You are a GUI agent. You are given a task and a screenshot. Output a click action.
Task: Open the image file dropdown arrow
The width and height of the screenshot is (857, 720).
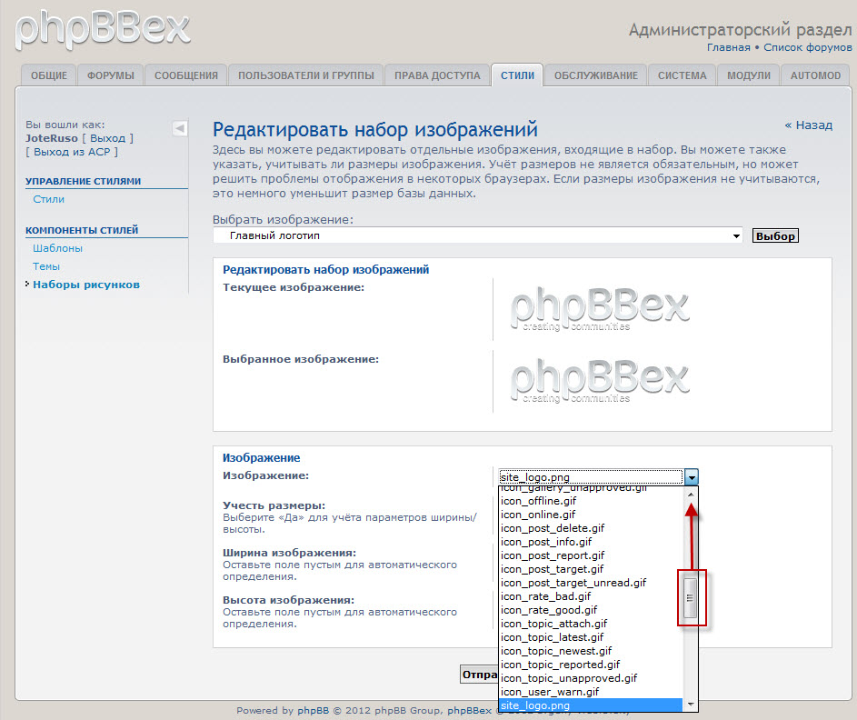point(692,476)
